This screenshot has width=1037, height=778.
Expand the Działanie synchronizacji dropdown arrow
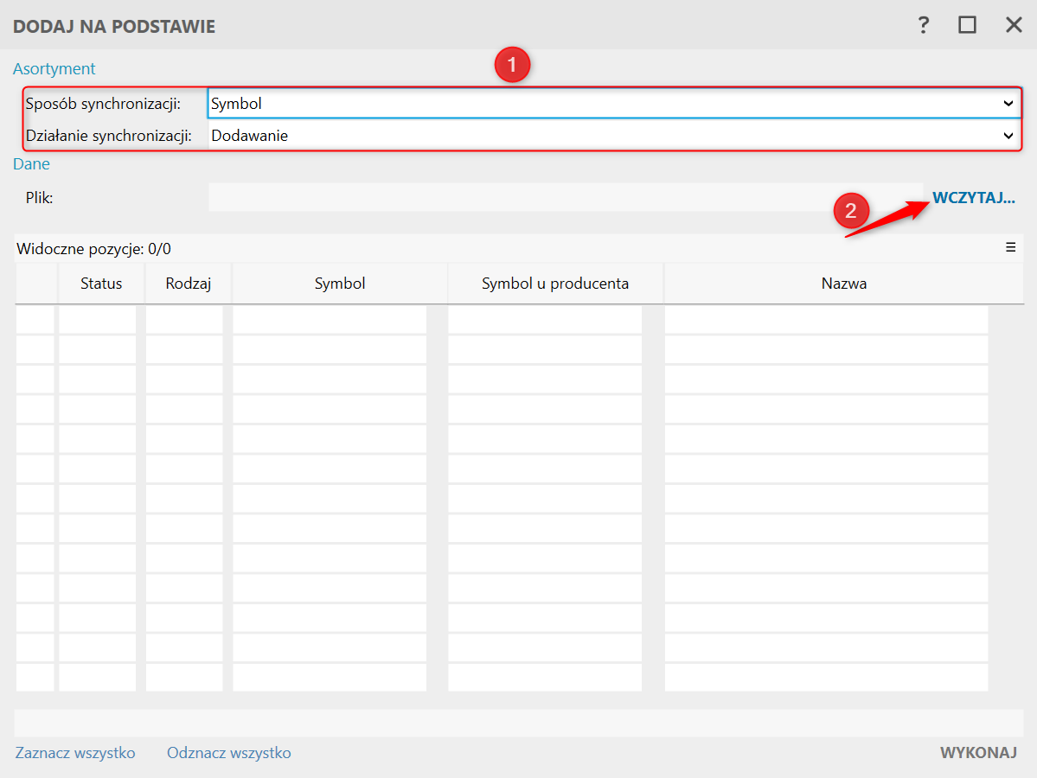(1008, 136)
